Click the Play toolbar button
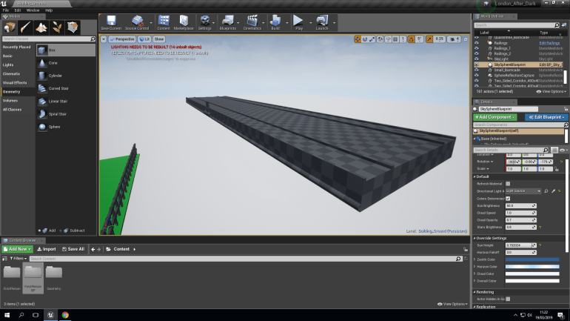Screen dimensions: 570x321 [298, 22]
